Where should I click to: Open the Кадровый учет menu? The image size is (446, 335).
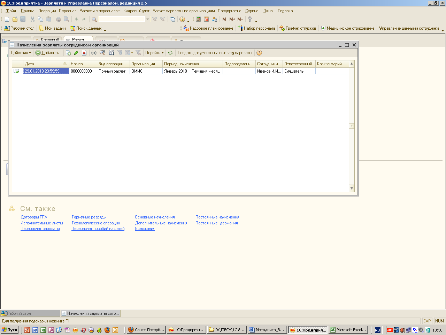coord(136,11)
